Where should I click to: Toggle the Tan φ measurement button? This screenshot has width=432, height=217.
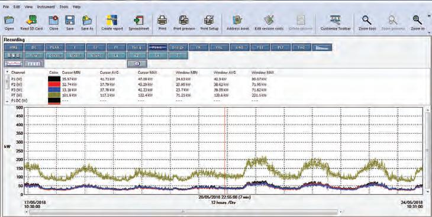click(137, 47)
